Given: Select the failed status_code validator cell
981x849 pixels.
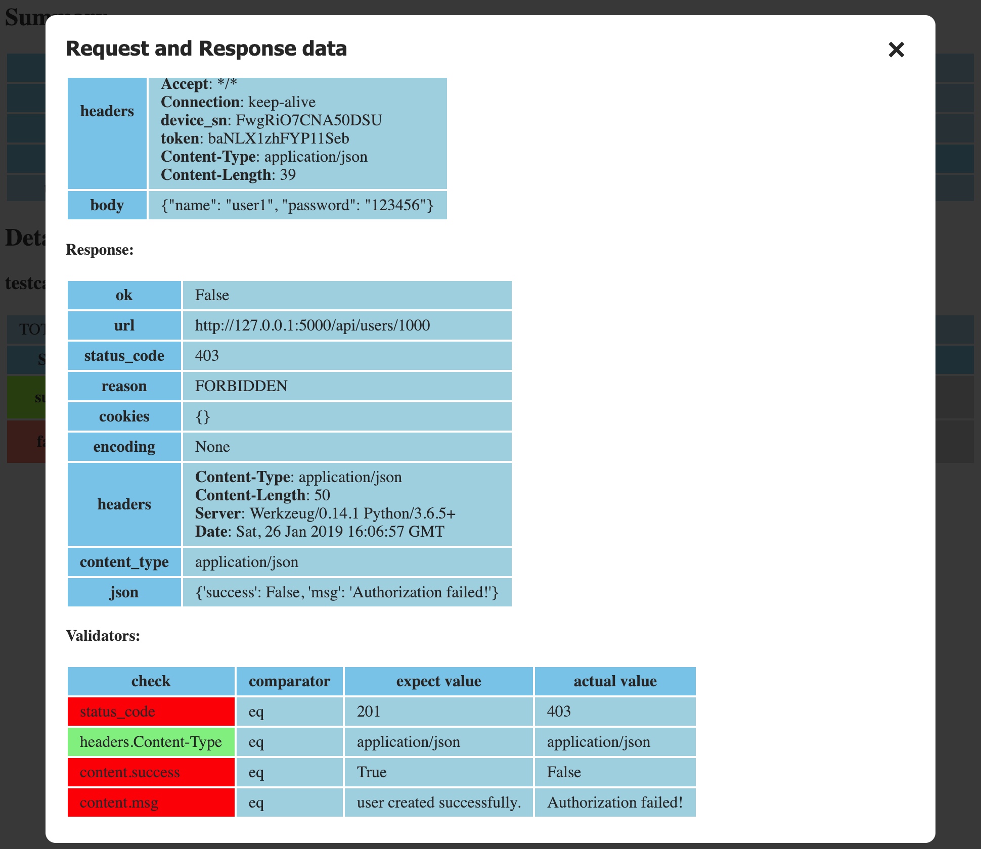Looking at the screenshot, I should coord(151,712).
